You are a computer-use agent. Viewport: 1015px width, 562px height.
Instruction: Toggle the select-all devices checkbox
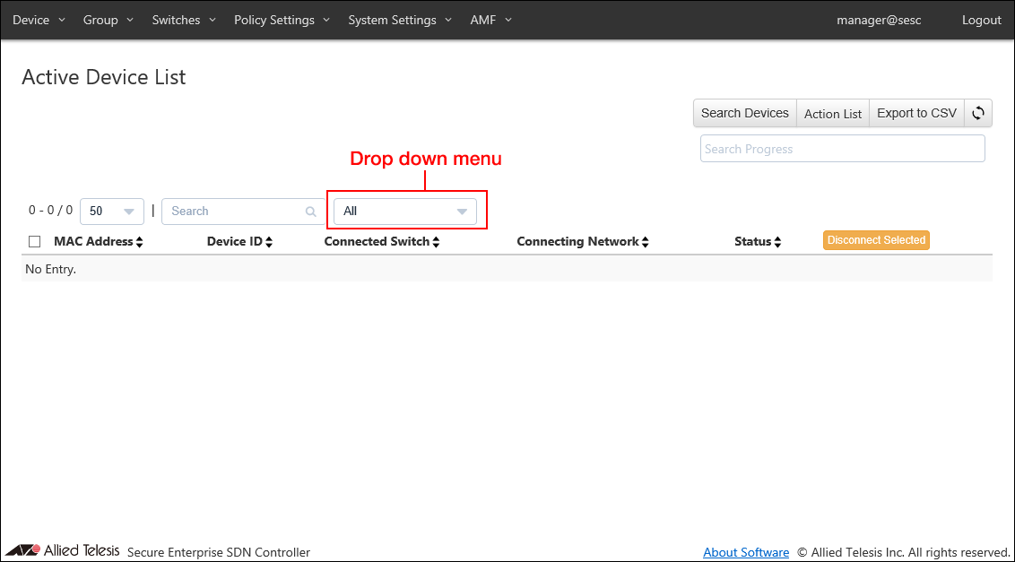pyautogui.click(x=35, y=241)
